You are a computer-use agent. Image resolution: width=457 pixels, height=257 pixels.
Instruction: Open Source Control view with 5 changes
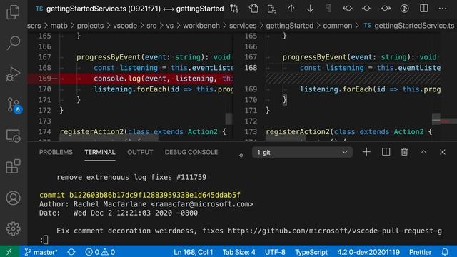pos(14,105)
